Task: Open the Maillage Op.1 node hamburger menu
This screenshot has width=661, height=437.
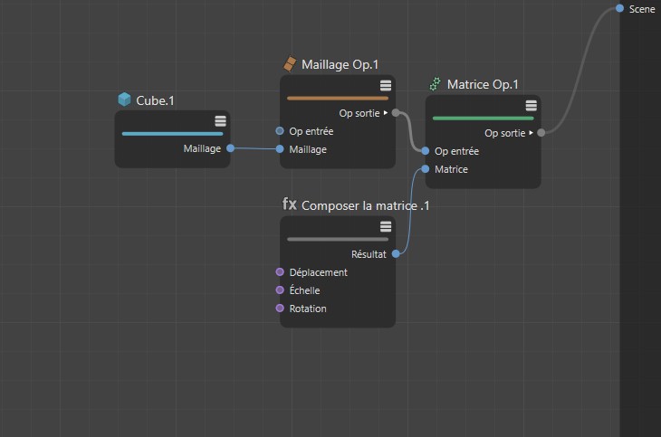Action: 385,85
